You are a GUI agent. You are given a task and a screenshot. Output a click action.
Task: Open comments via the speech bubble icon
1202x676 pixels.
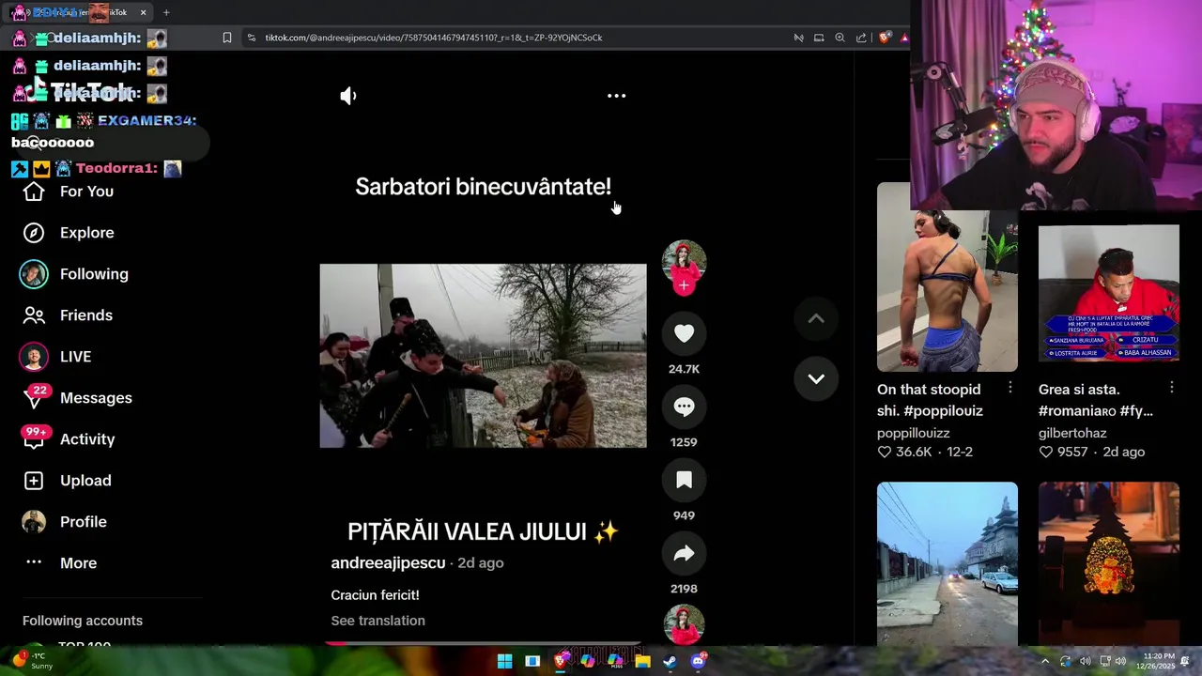tap(684, 407)
